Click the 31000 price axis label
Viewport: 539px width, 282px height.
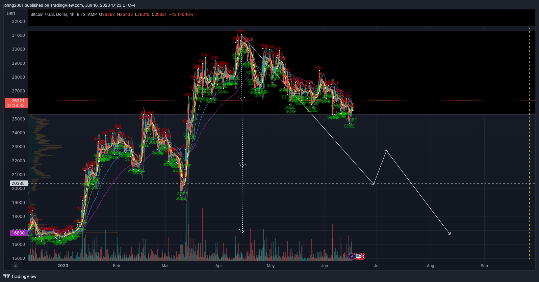click(19, 35)
